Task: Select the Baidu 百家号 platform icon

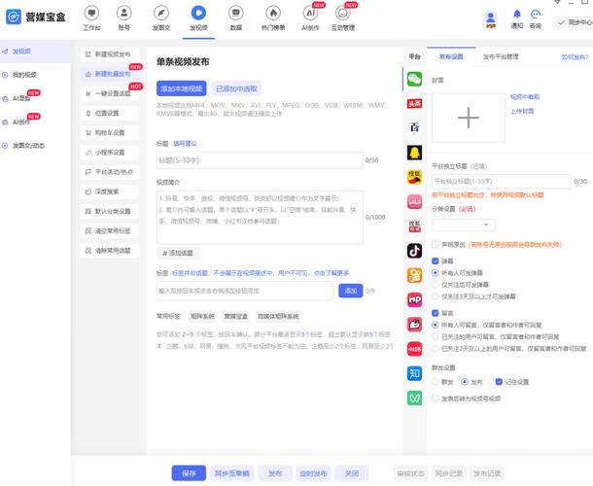Action: pos(414,128)
